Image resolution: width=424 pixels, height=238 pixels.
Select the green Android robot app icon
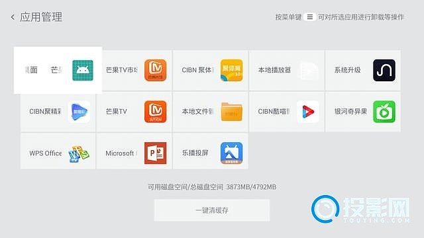[83, 71]
